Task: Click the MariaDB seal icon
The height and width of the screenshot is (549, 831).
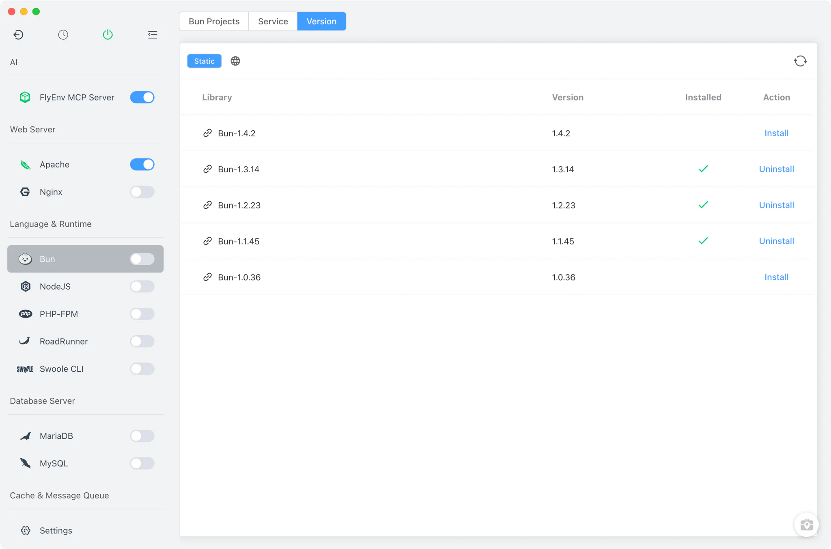Action: click(25, 436)
